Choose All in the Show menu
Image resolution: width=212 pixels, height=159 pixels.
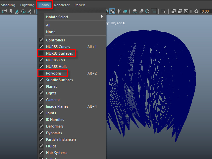click(48, 25)
